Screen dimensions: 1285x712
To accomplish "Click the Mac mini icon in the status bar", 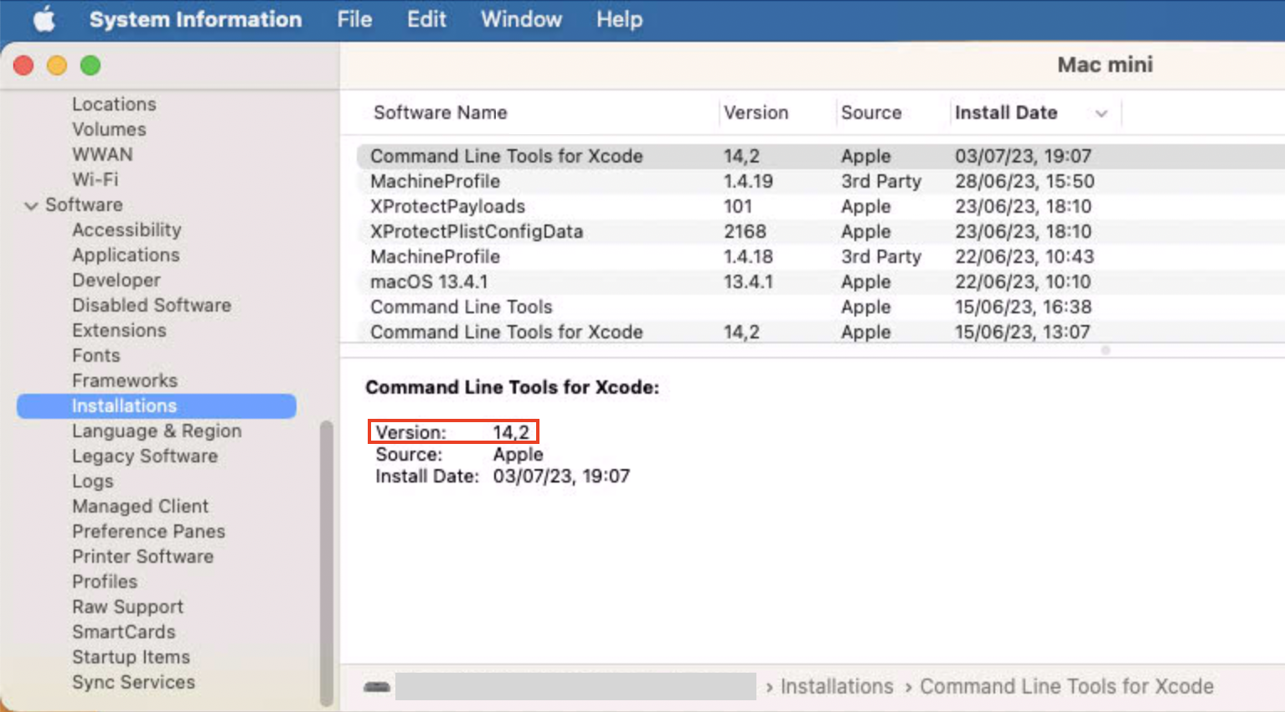I will (x=376, y=686).
